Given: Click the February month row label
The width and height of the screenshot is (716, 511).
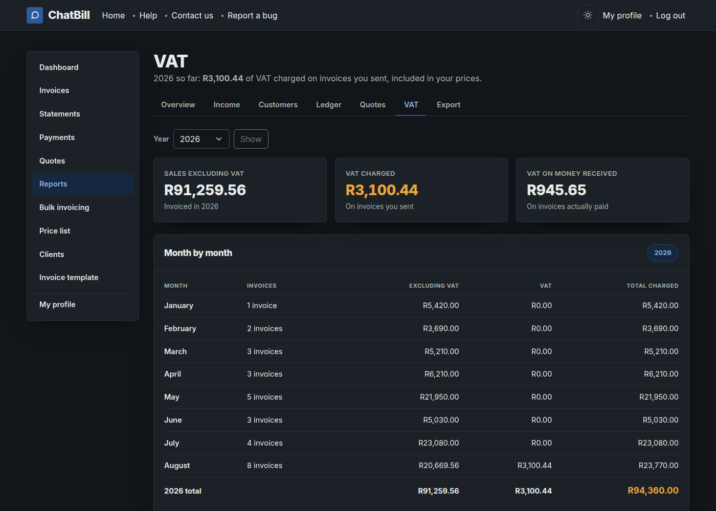Looking at the screenshot, I should [180, 329].
